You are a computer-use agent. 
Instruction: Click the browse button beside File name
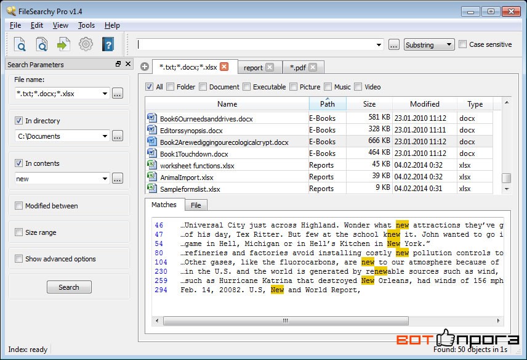118,94
